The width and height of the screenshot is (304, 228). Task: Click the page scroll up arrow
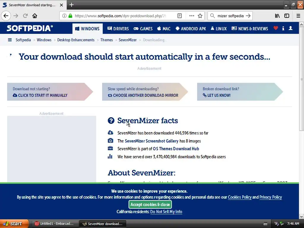coord(302,25)
